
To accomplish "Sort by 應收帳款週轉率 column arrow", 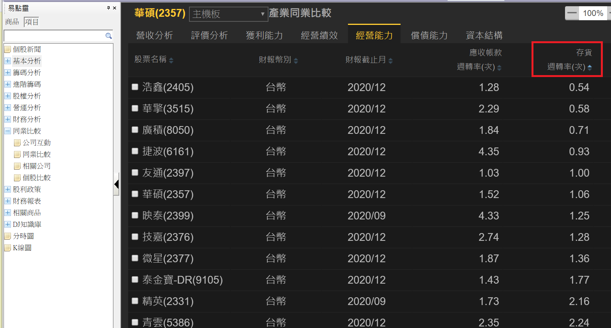I will (499, 68).
